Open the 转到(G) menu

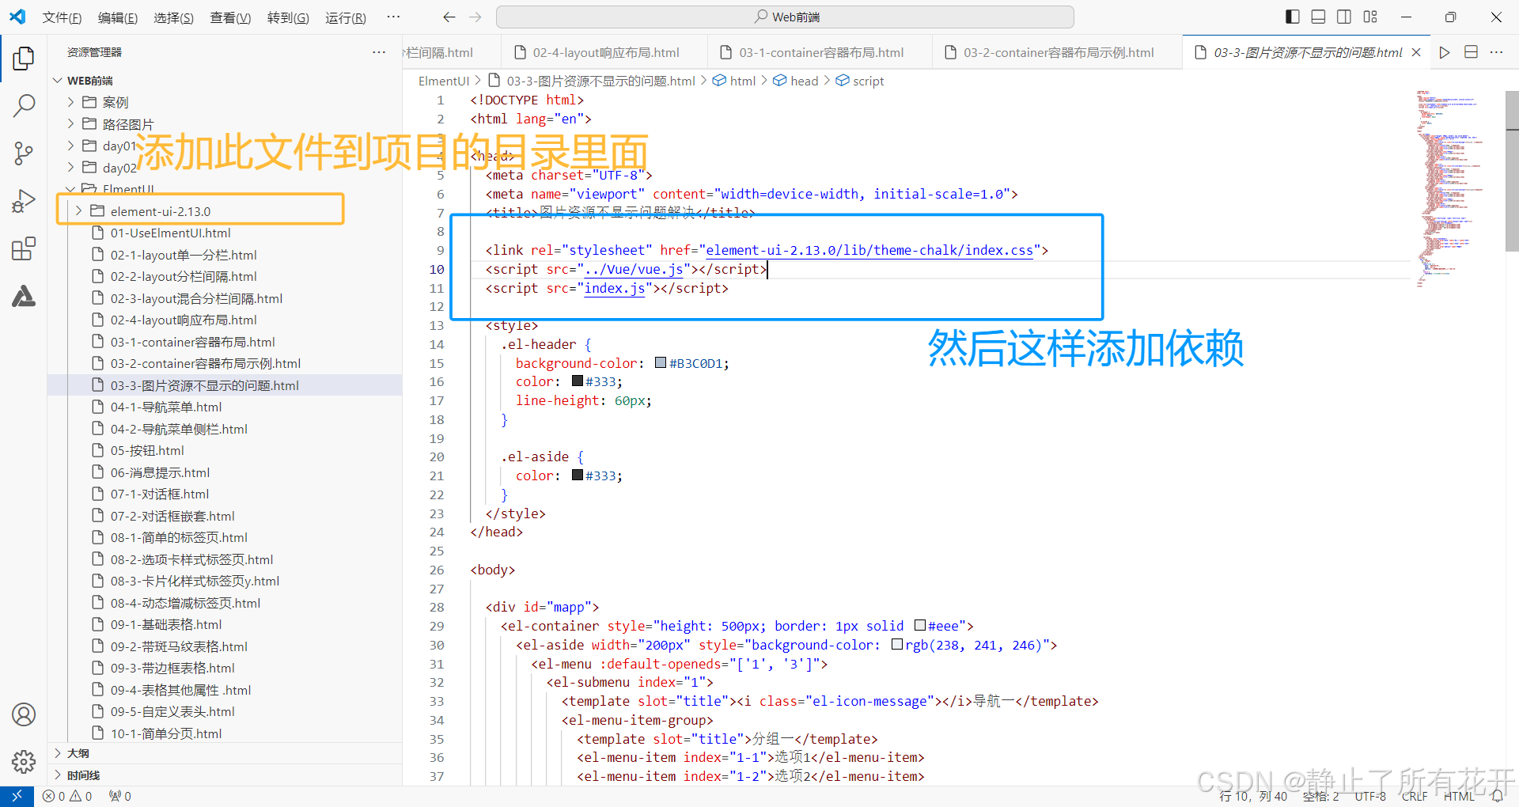pos(288,17)
